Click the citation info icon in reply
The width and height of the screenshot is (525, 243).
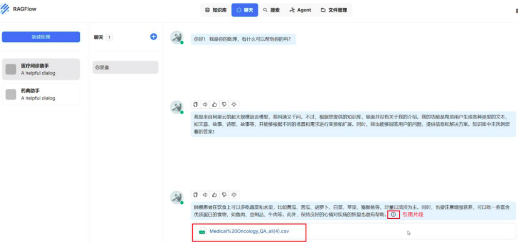click(394, 214)
